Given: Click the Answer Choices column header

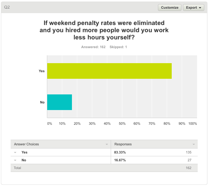Looking at the screenshot, I should [x=27, y=144].
